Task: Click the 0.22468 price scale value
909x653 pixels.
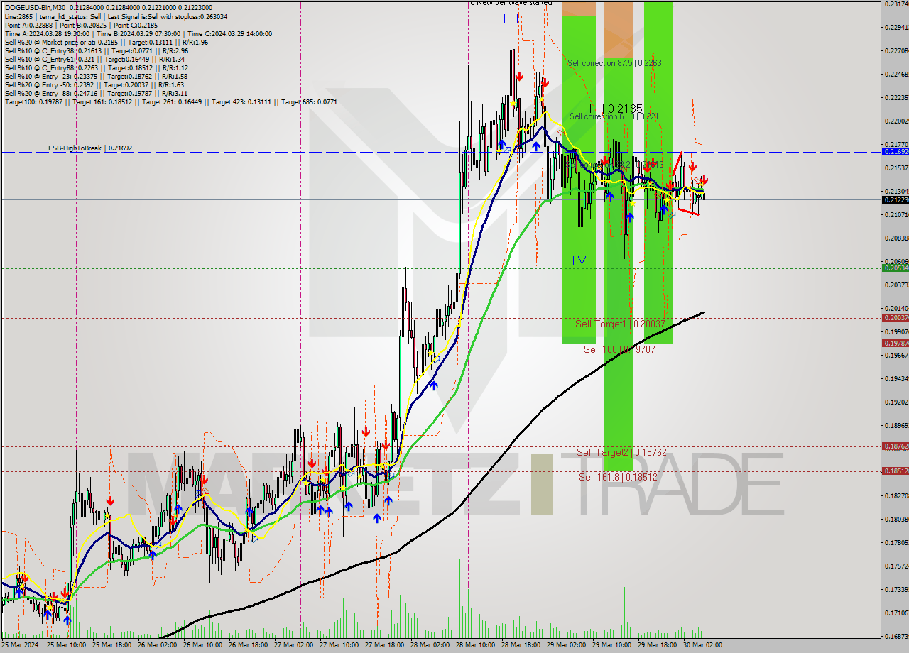Action: [896, 75]
